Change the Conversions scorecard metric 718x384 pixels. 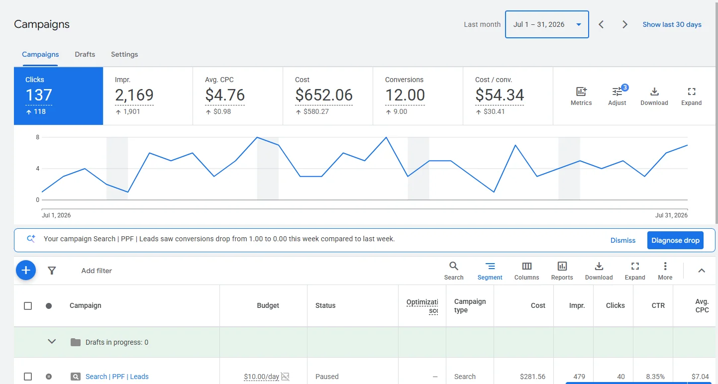click(418, 96)
